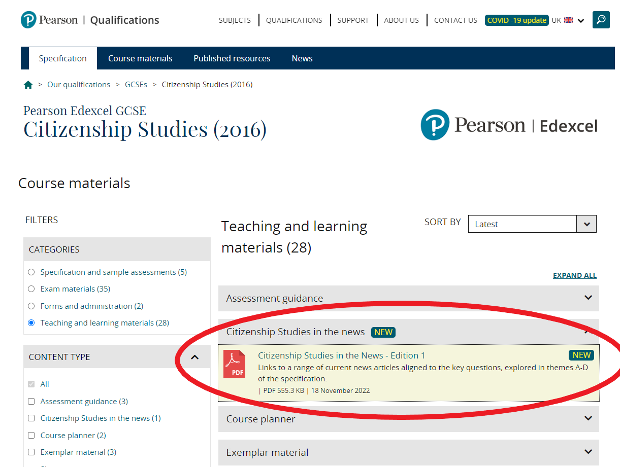Image resolution: width=620 pixels, height=467 pixels.
Task: Click the Pearson Qualifications logo
Action: point(90,20)
